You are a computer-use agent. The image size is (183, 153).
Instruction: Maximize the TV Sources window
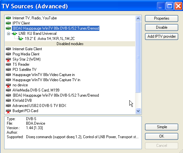click(x=169, y=6)
